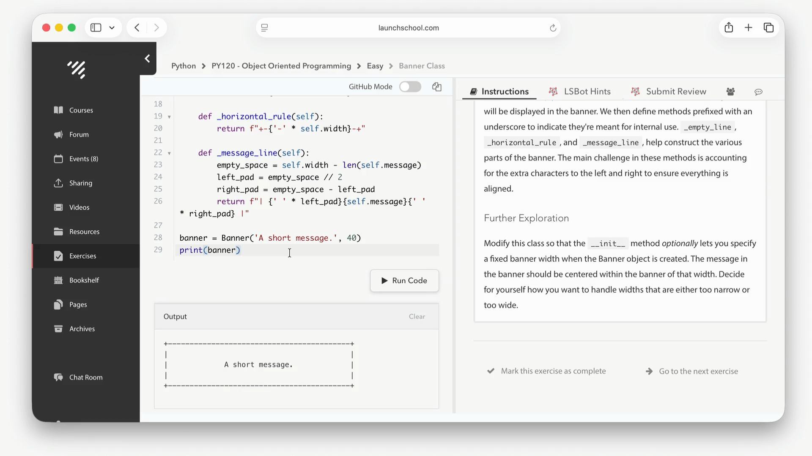Click the Run Code button

[x=404, y=280]
